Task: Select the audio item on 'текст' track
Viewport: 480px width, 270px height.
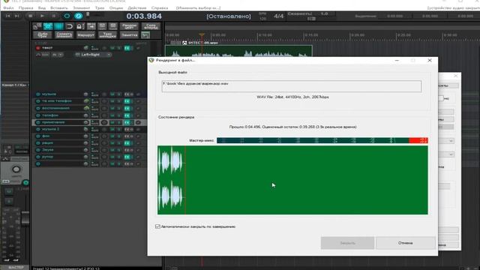Action: [238, 50]
